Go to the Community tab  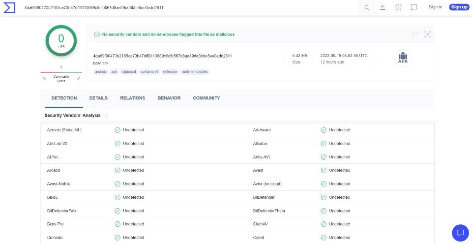tap(206, 98)
